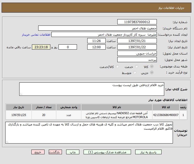Choose the کالا/خدمت radio option

click(117, 67)
